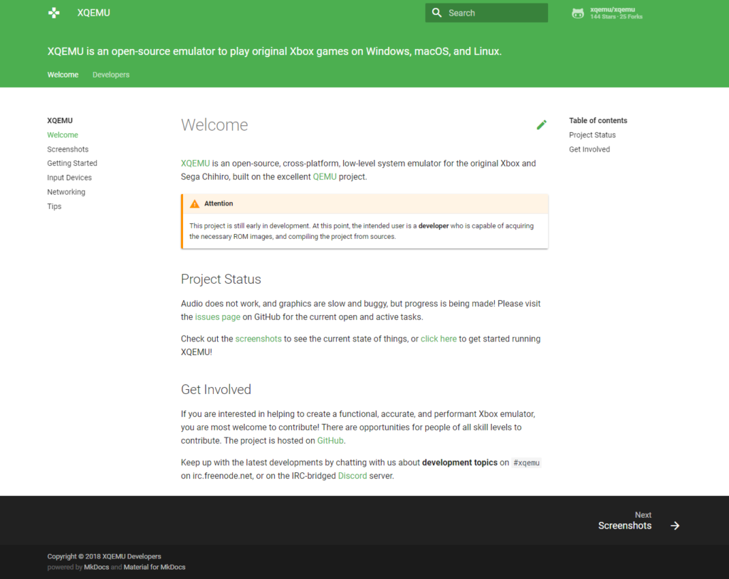Select the Welcome tab in header
This screenshot has height=579, width=729.
coord(63,75)
